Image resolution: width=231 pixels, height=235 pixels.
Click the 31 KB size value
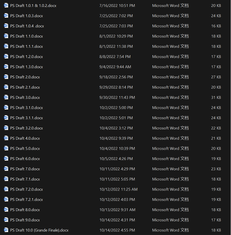click(x=216, y=97)
